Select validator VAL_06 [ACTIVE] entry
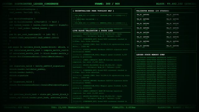This screenshot has width=199, height=112. 143,28
